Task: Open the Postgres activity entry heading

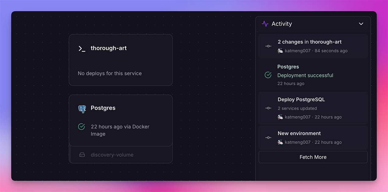Action: 288,67
